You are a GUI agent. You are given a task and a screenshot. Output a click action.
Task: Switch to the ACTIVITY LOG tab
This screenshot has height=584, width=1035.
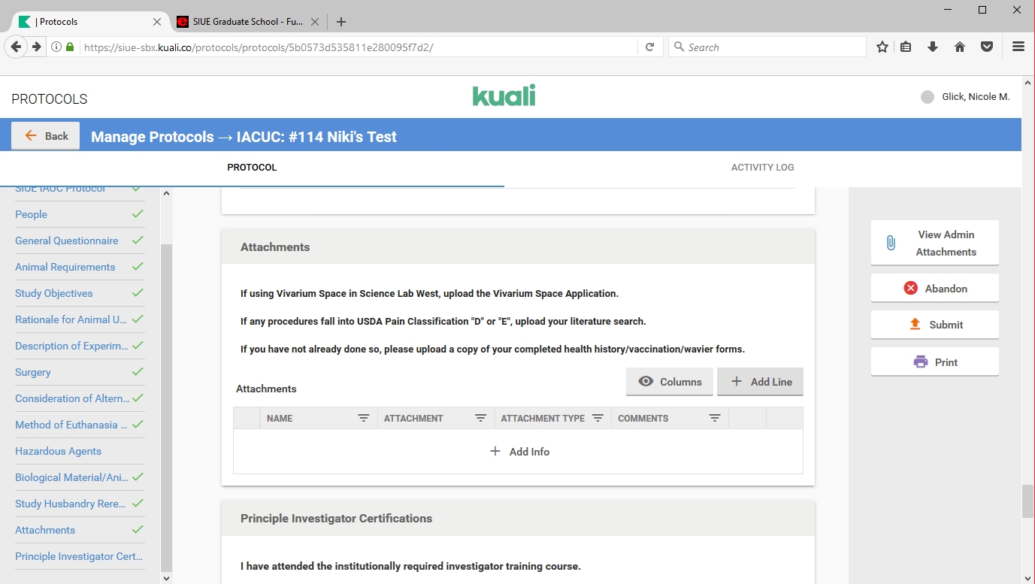[762, 168]
